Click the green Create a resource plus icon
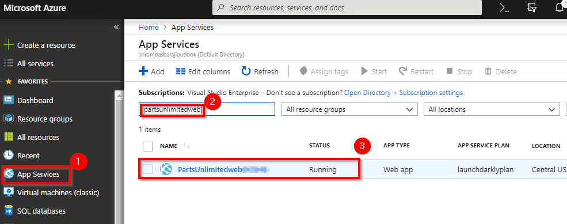The image size is (567, 224). (x=8, y=45)
